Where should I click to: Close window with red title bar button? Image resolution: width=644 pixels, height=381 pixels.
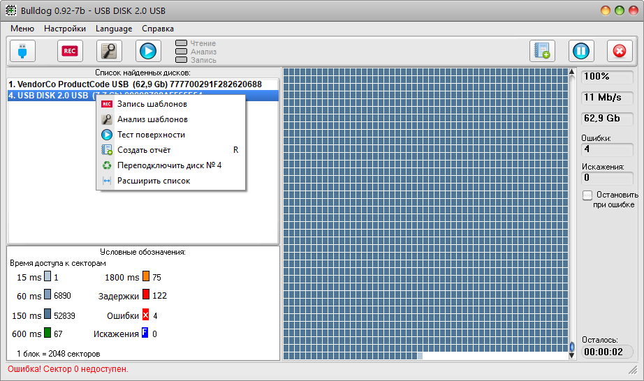point(634,10)
